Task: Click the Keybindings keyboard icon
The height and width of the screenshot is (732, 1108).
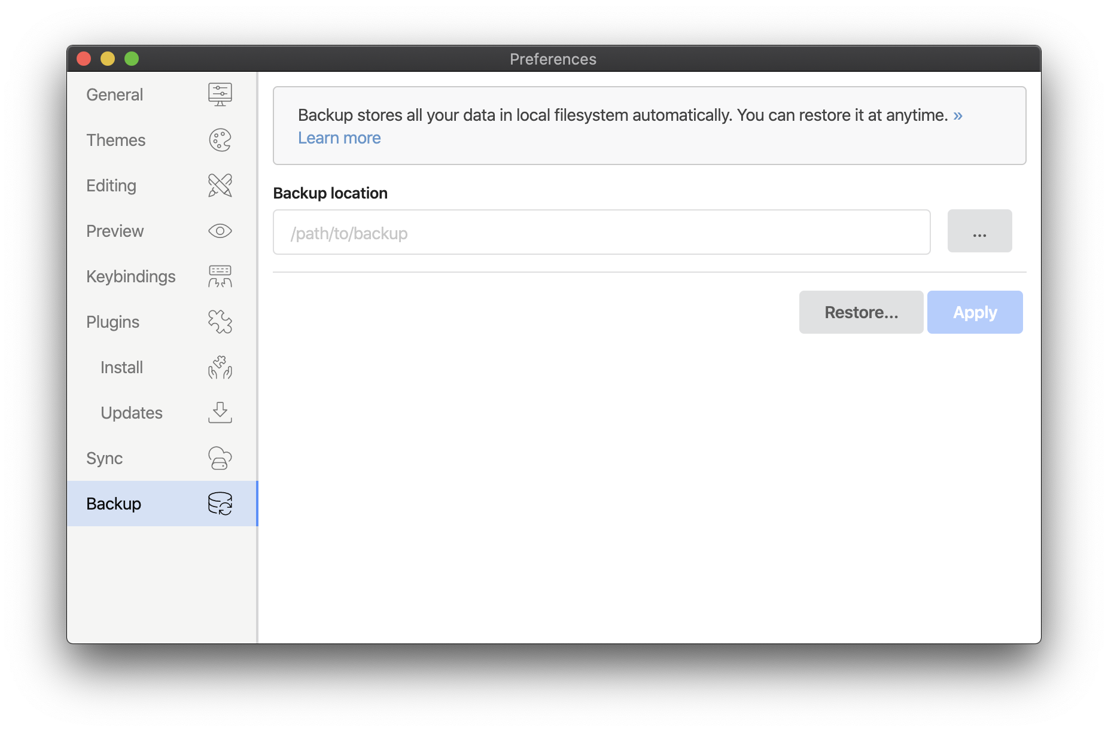Action: pos(220,276)
